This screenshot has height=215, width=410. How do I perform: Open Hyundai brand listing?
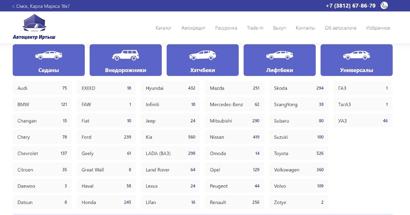click(170, 88)
